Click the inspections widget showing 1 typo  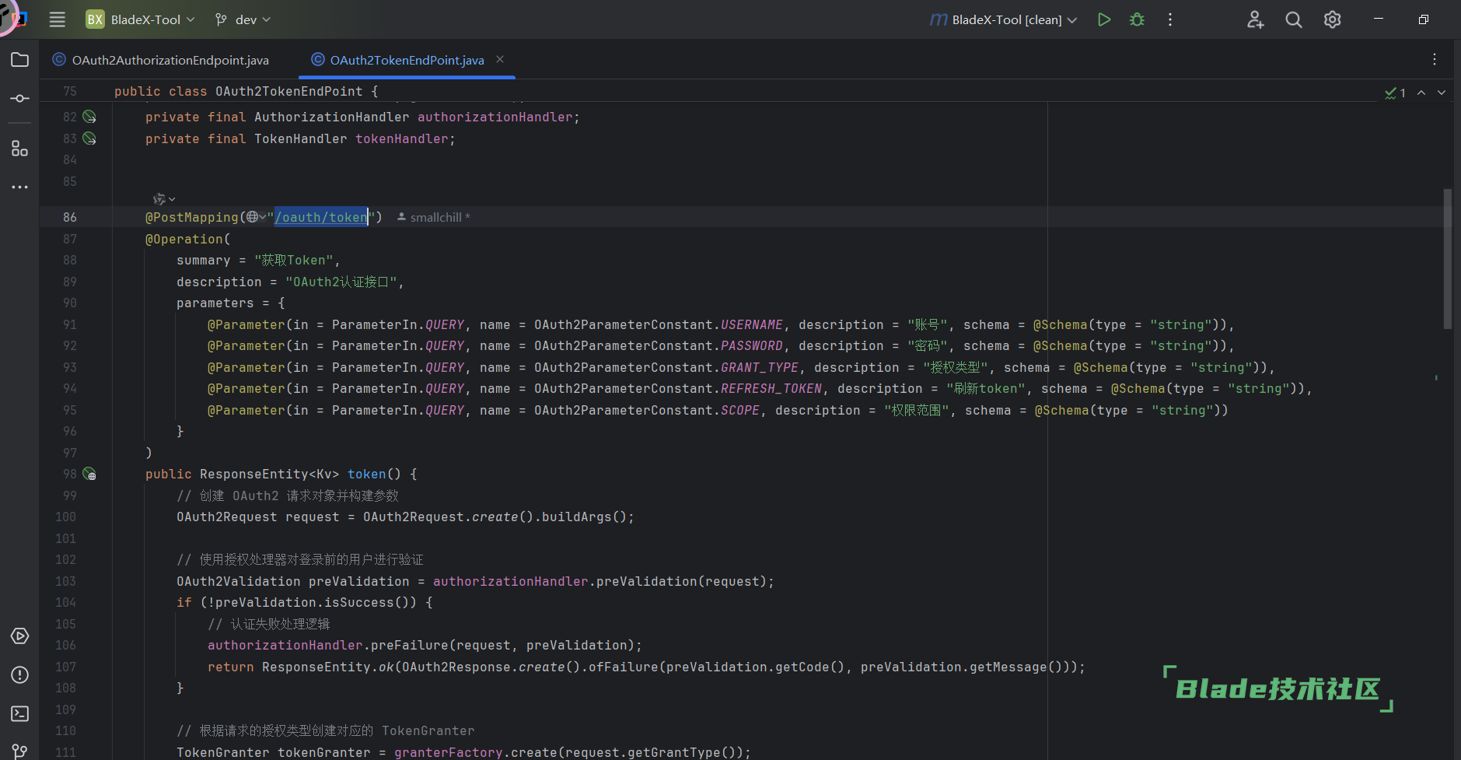pos(1395,93)
